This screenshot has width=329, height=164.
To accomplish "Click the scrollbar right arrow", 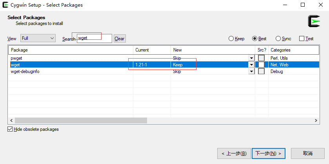I will [x=316, y=121].
